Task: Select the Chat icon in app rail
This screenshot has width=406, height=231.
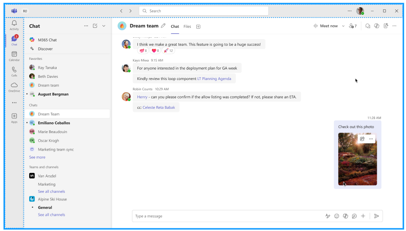Action: pos(14,40)
